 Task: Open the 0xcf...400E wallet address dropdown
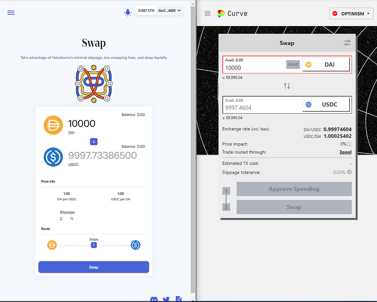point(169,11)
